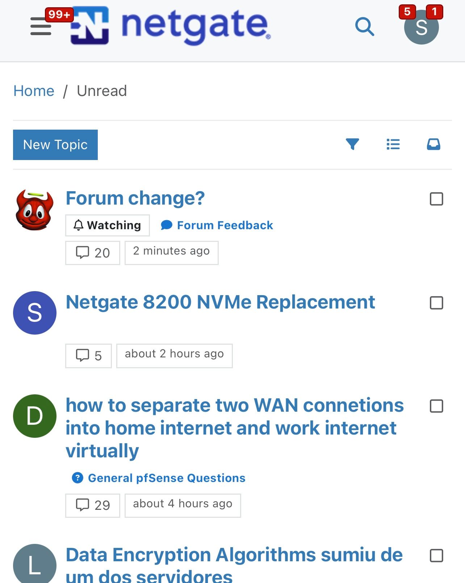Open the Forum change? topic
Viewport: 465px width, 583px height.
(x=135, y=198)
